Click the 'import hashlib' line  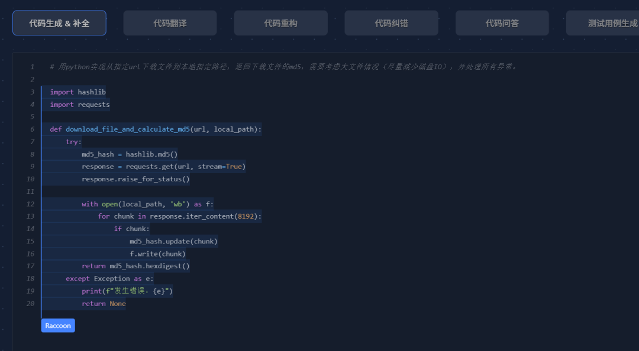click(78, 92)
